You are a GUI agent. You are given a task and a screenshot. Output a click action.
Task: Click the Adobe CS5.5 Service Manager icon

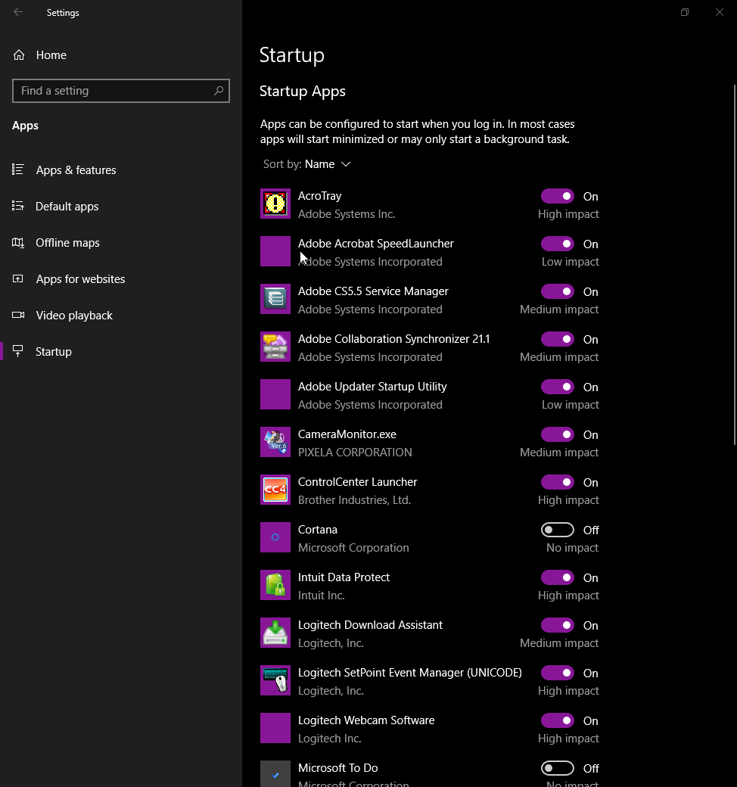(x=275, y=299)
